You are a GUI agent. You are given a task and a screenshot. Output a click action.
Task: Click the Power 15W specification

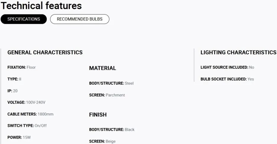pyautogui.click(x=19, y=137)
